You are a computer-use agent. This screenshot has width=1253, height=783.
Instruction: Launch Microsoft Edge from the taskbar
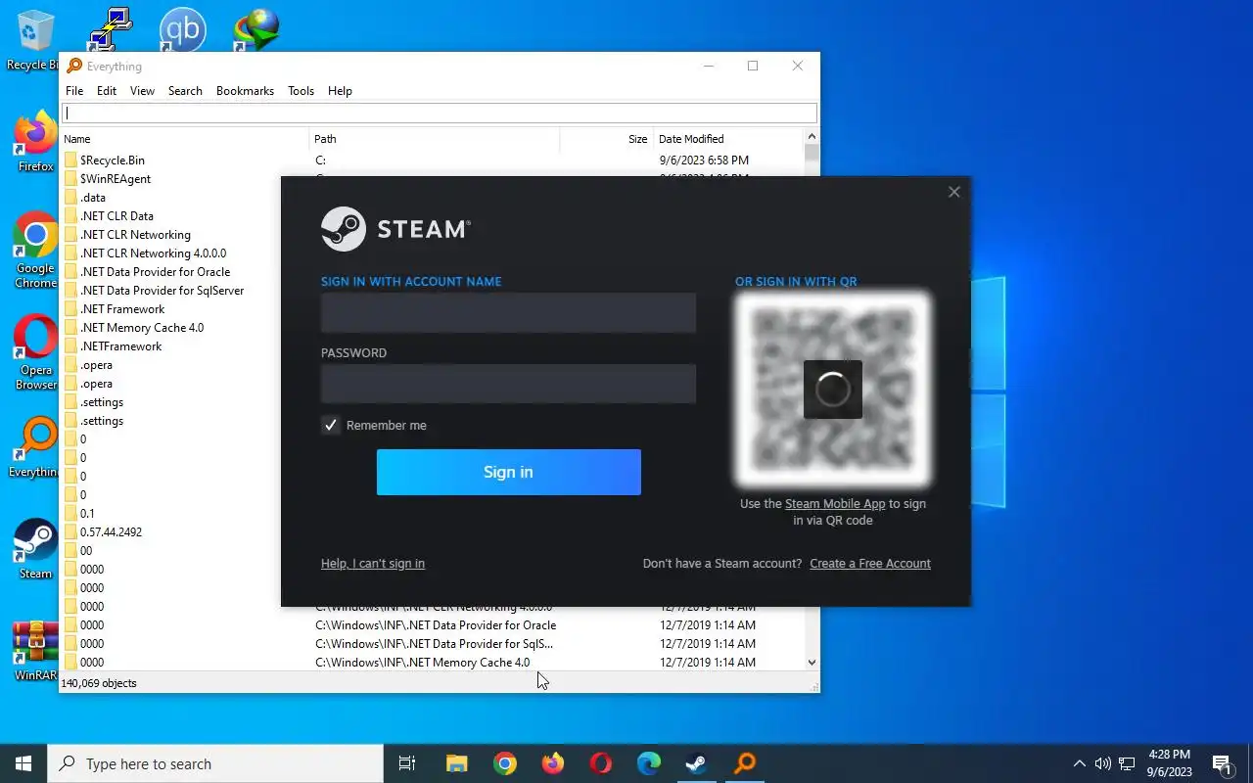coord(649,763)
